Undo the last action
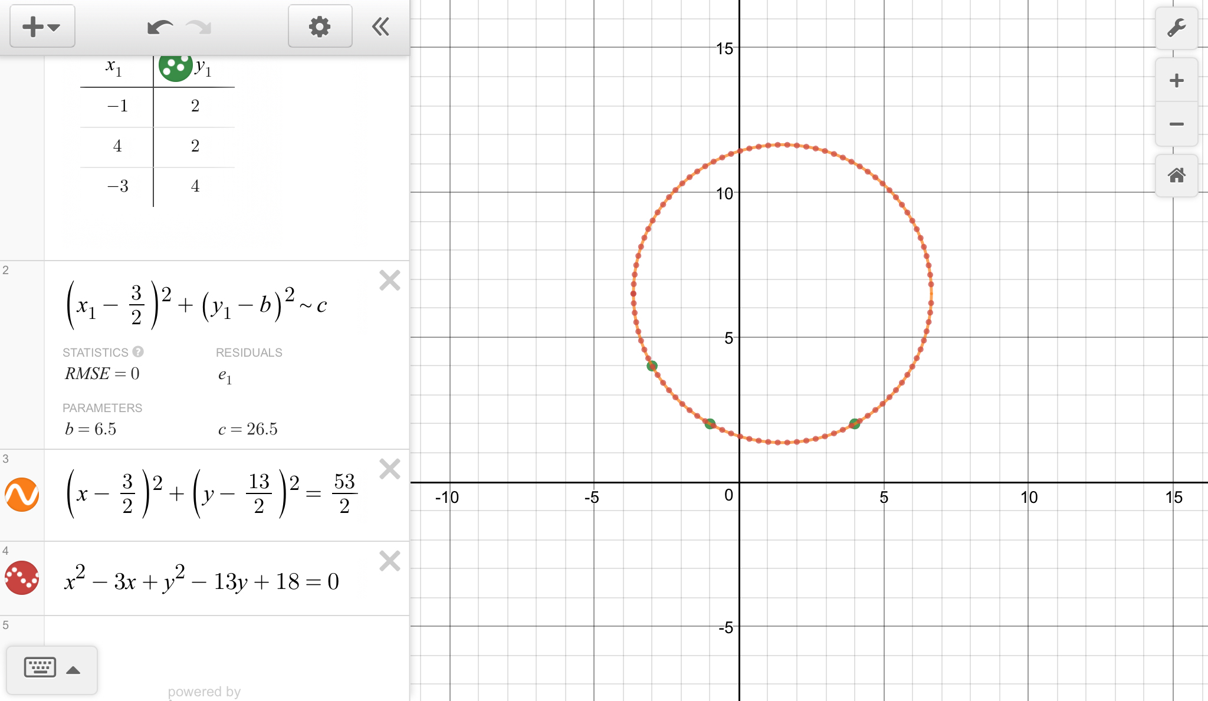This screenshot has width=1208, height=701. pos(159,27)
